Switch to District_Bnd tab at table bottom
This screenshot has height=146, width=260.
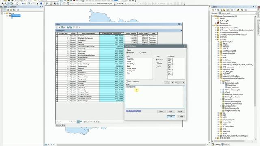pyautogui.click(x=61, y=125)
